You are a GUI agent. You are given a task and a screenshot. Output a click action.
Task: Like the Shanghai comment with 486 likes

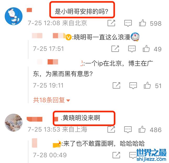tap(142, 129)
